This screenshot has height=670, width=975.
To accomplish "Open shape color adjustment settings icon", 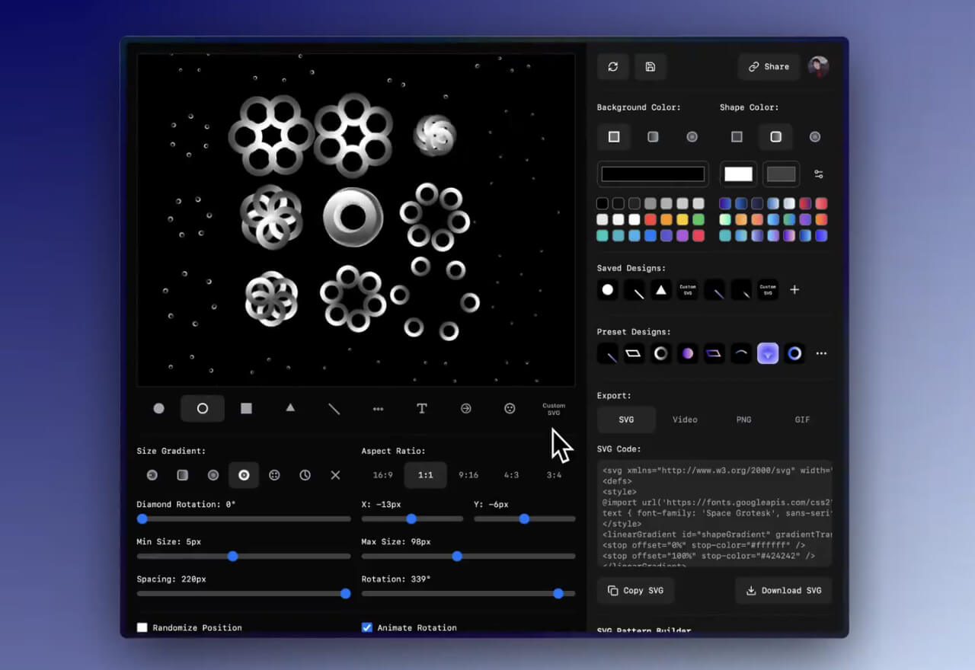I will tap(818, 174).
